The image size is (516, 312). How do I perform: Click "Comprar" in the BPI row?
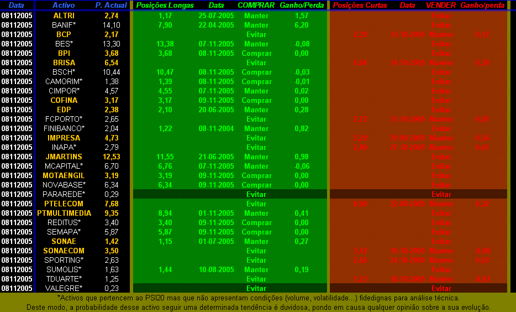pyautogui.click(x=256, y=53)
